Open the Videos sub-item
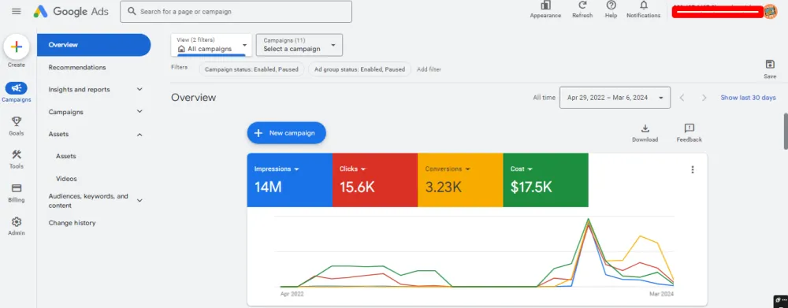The image size is (788, 308). 66,179
